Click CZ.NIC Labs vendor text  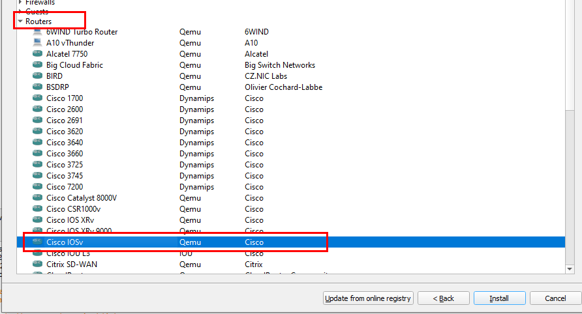pyautogui.click(x=266, y=76)
